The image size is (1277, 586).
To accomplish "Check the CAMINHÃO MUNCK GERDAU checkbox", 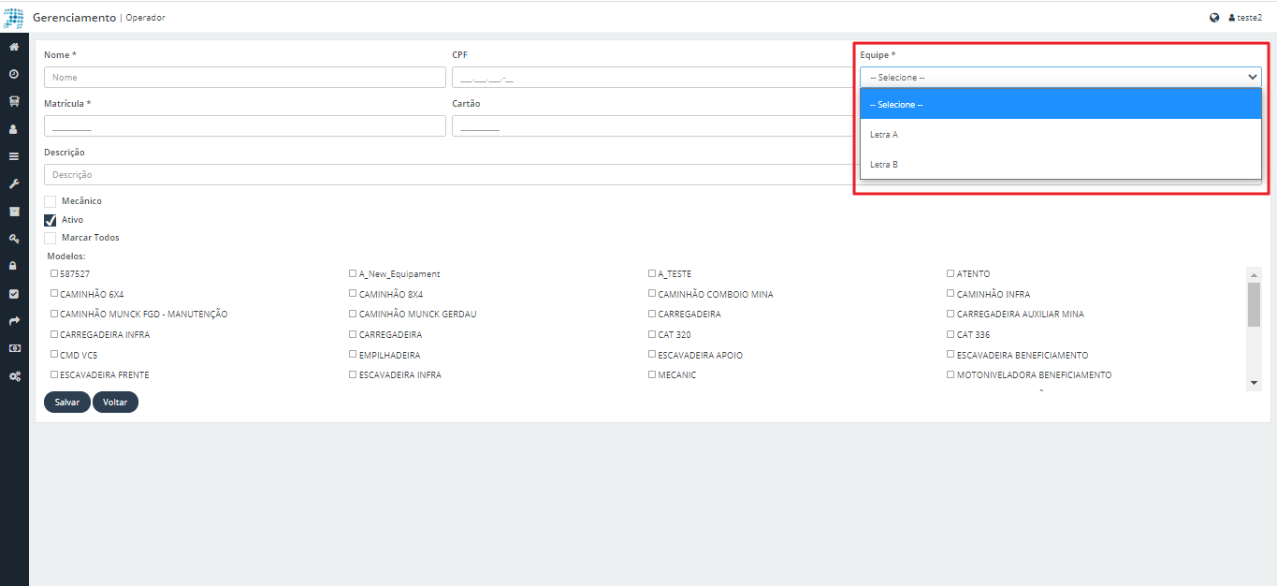I will [353, 315].
